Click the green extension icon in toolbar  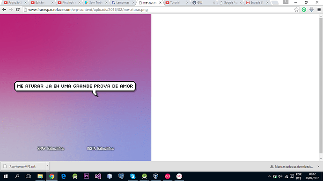304,10
